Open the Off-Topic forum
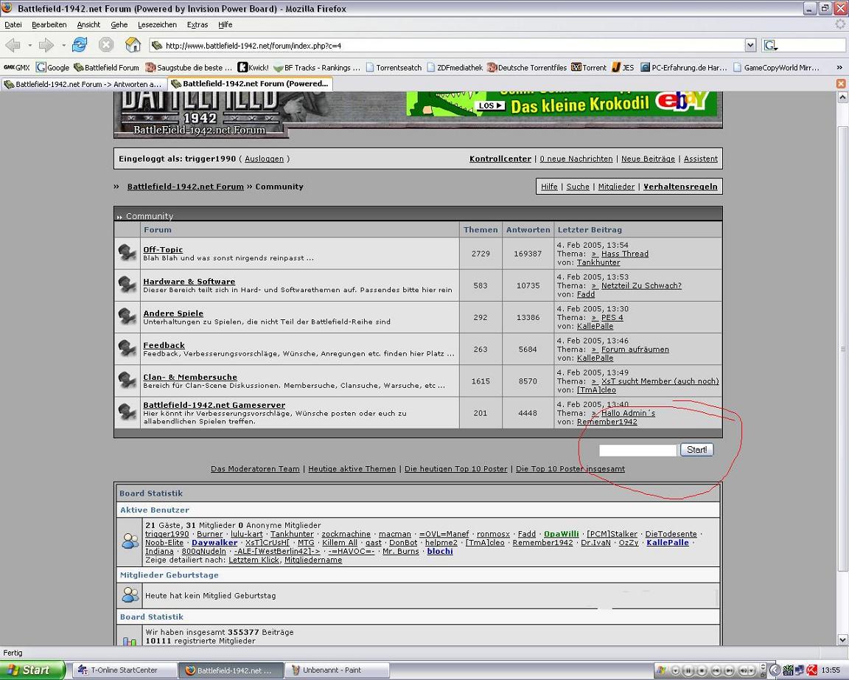Image resolution: width=849 pixels, height=680 pixels. point(163,250)
